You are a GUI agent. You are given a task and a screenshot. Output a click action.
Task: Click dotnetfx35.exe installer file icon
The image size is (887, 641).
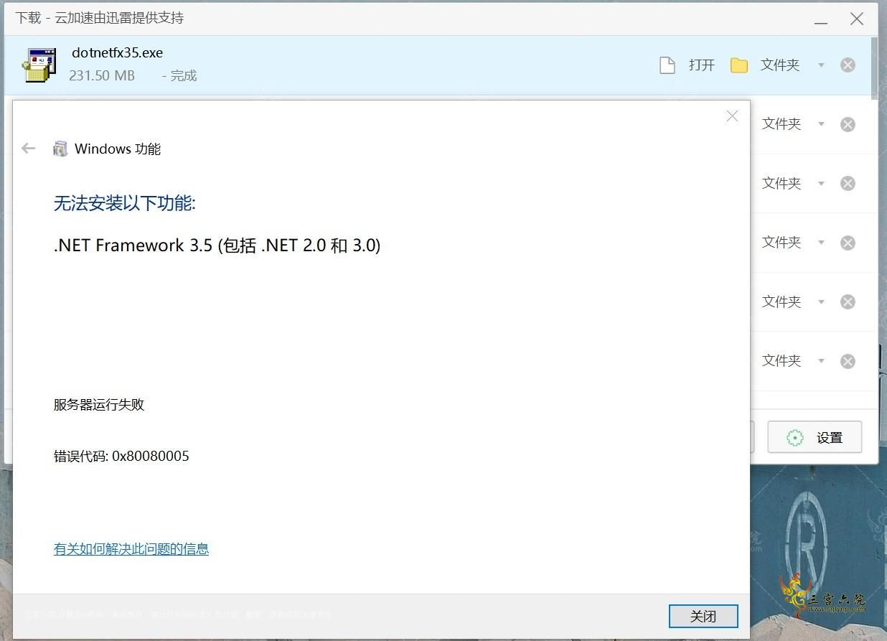[39, 65]
